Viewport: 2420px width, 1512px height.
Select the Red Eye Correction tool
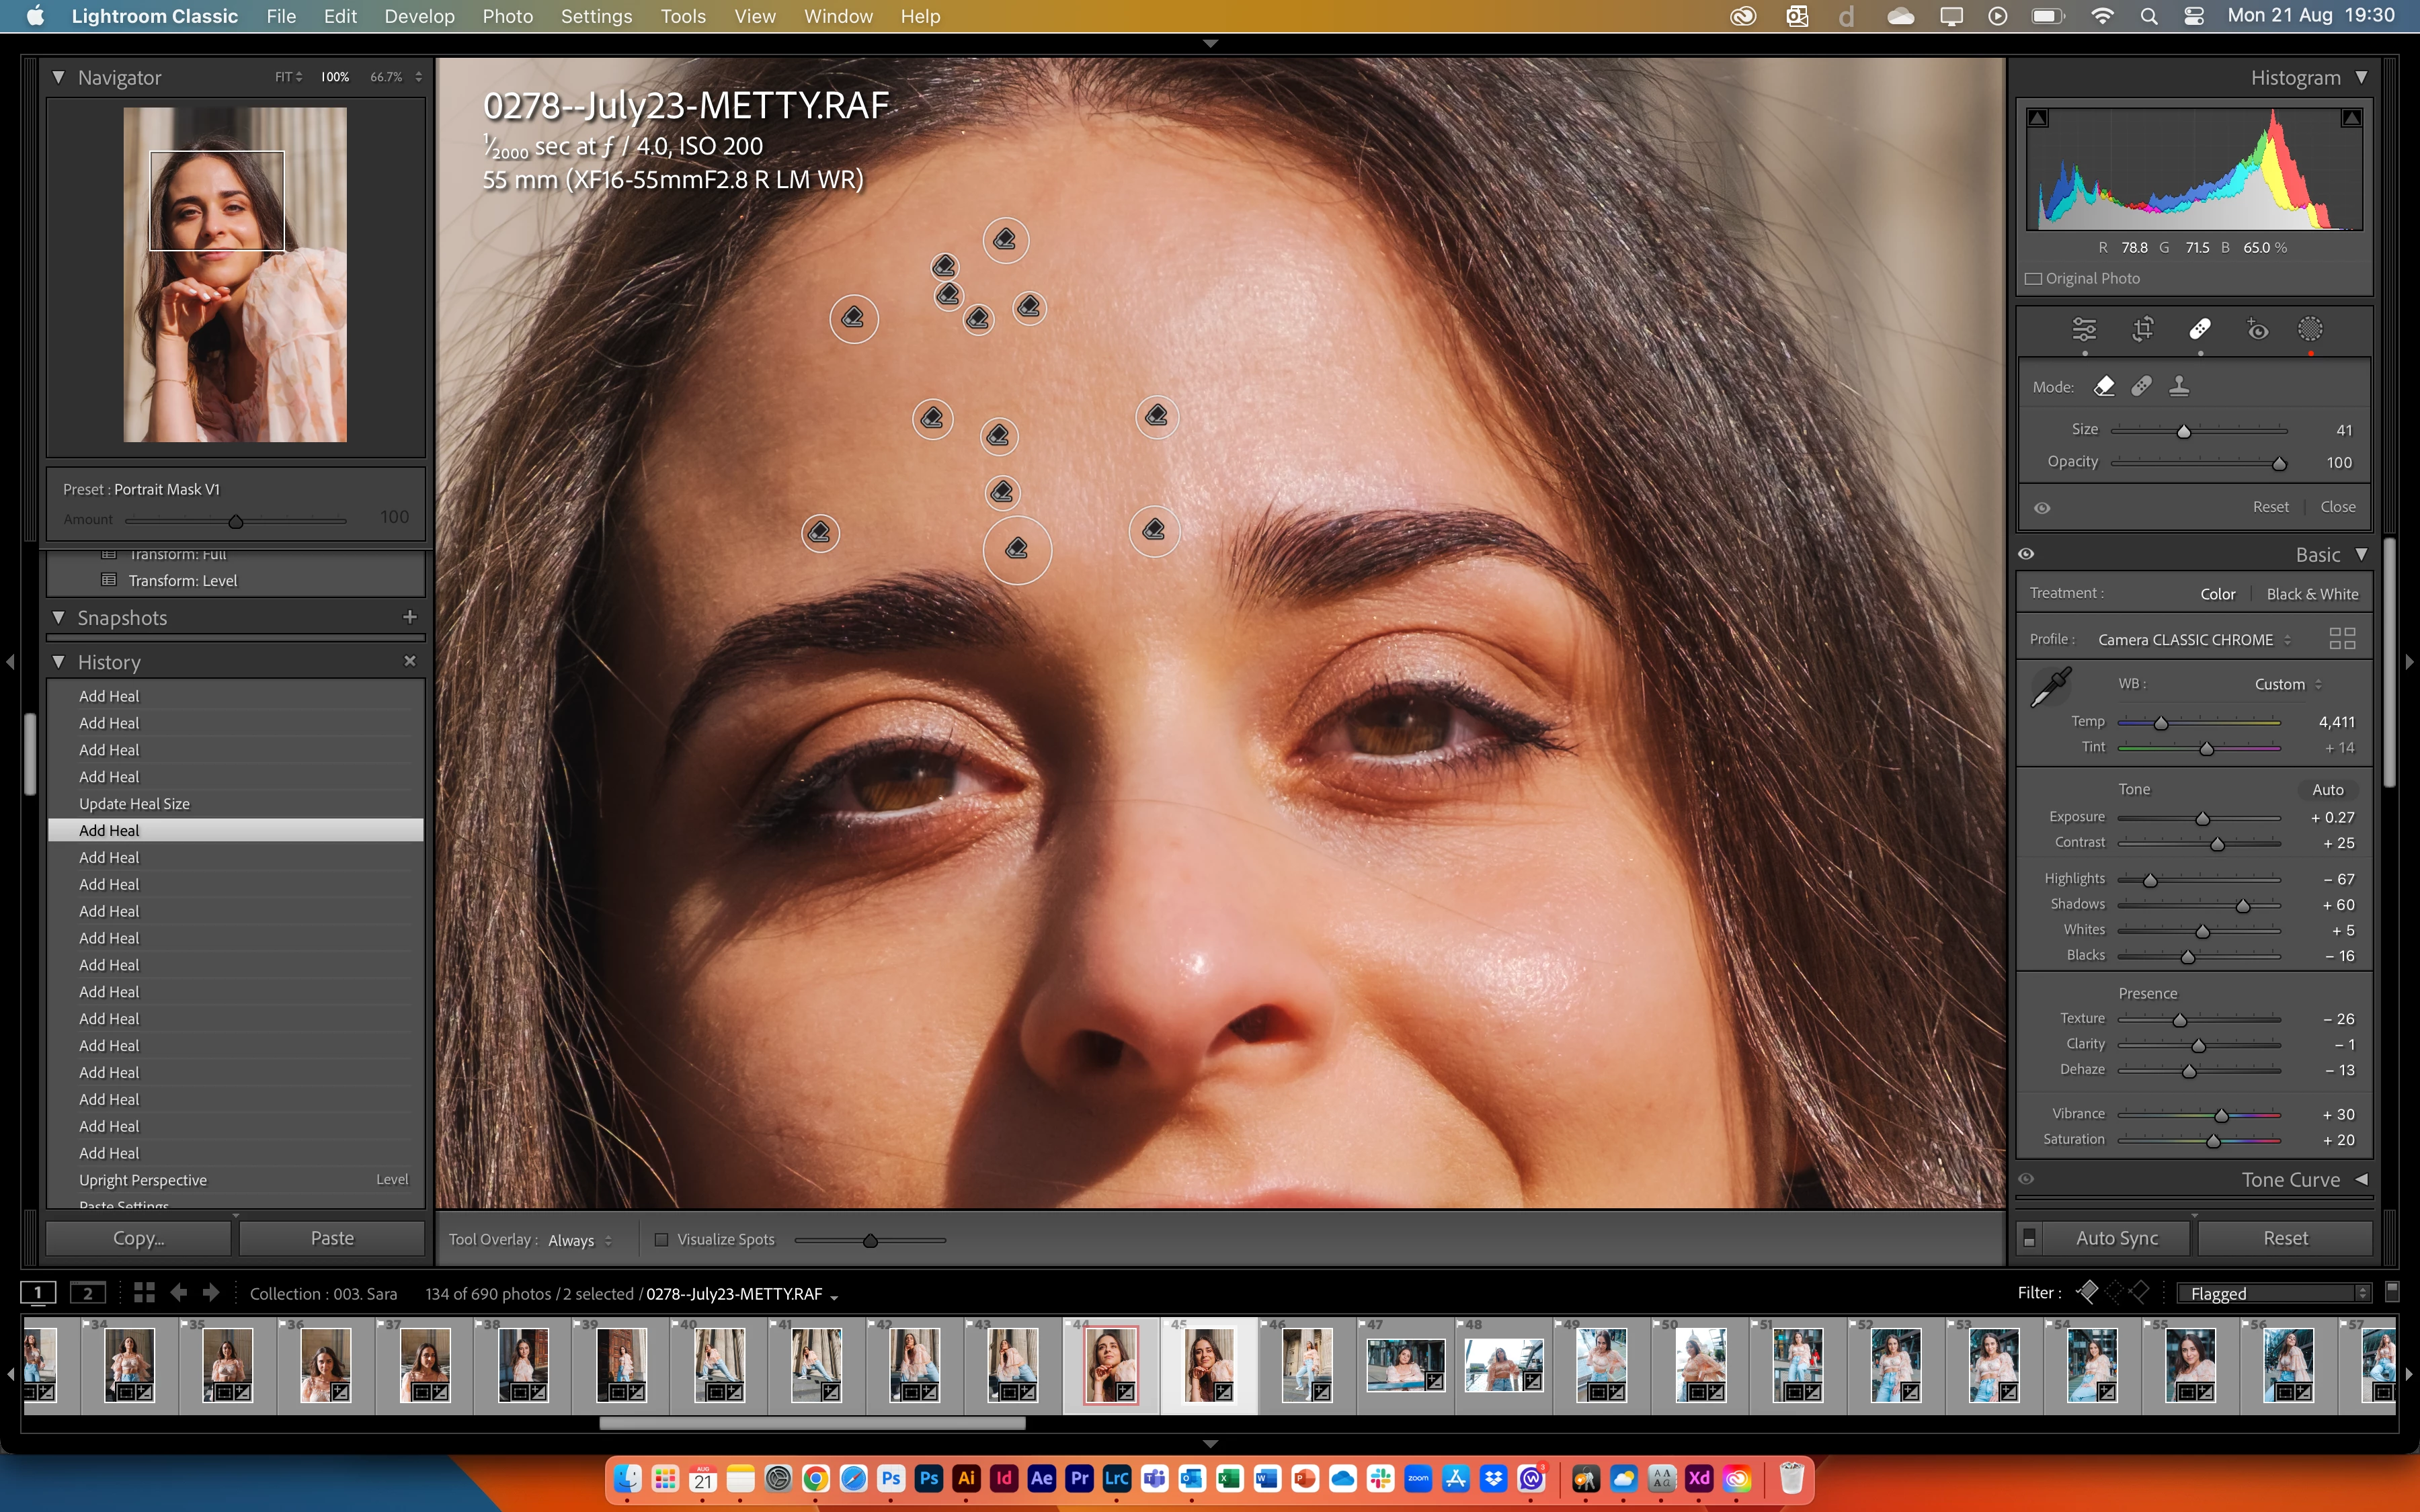[2257, 329]
